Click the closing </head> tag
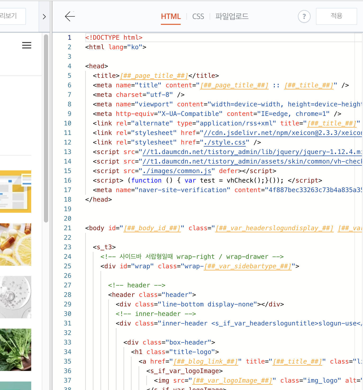Screen dimensions: 363x390 tap(98, 199)
